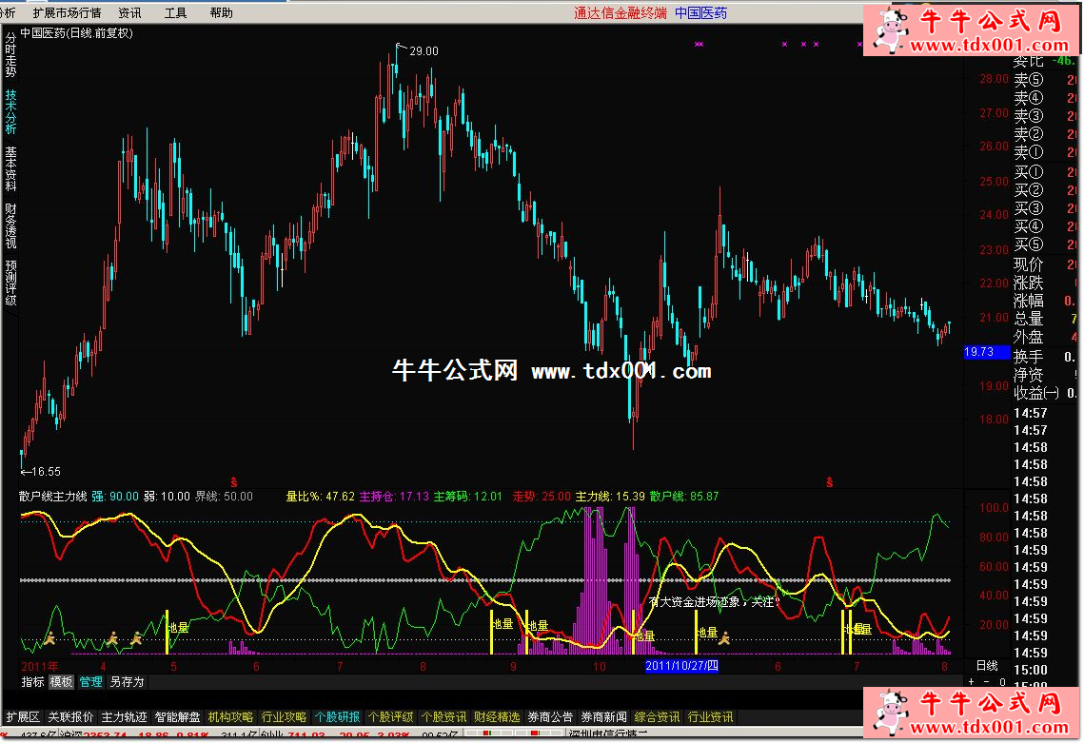Click the 主持仓: 17.13 indicator value
The height and width of the screenshot is (743, 1084).
394,497
